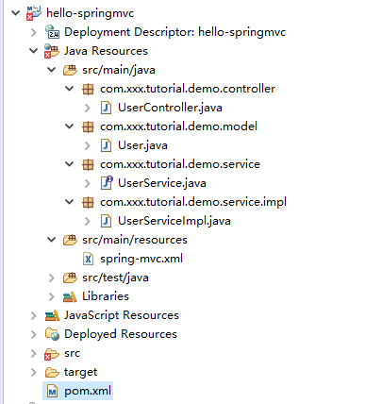The width and height of the screenshot is (365, 404).
Task: Click the service.impl package icon
Action: (88, 202)
